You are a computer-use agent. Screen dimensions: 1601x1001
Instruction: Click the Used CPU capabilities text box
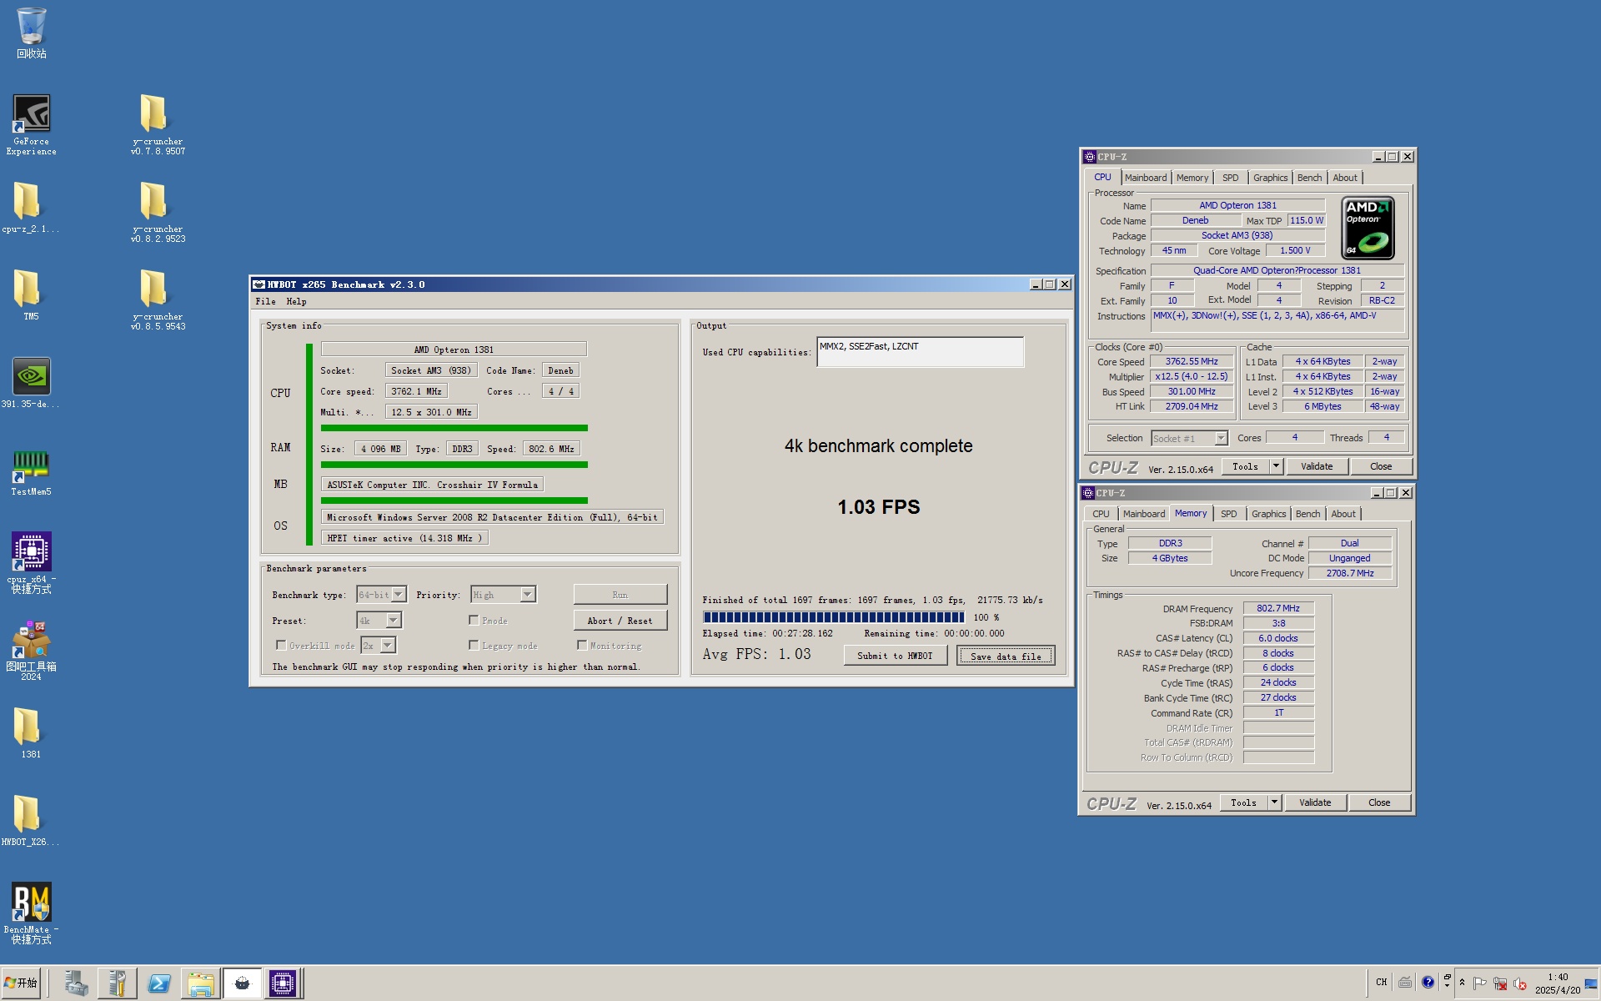tap(921, 352)
